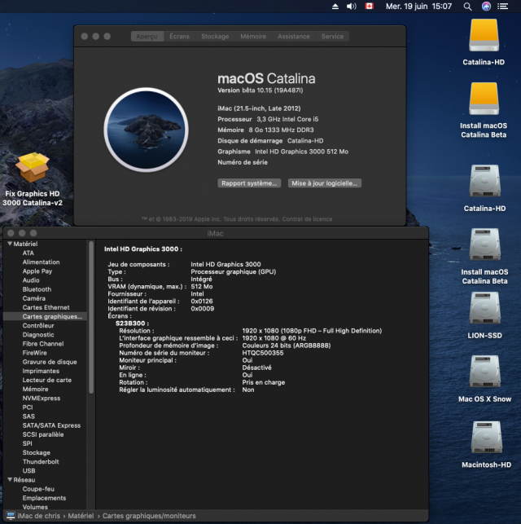Open the top Catalina-HD yellow drive icon
Viewport: 521px width, 524px height.
484,35
